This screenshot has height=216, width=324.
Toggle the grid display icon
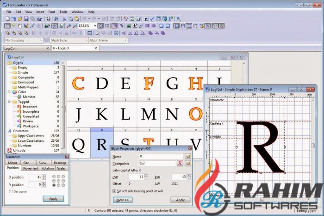tap(176, 26)
